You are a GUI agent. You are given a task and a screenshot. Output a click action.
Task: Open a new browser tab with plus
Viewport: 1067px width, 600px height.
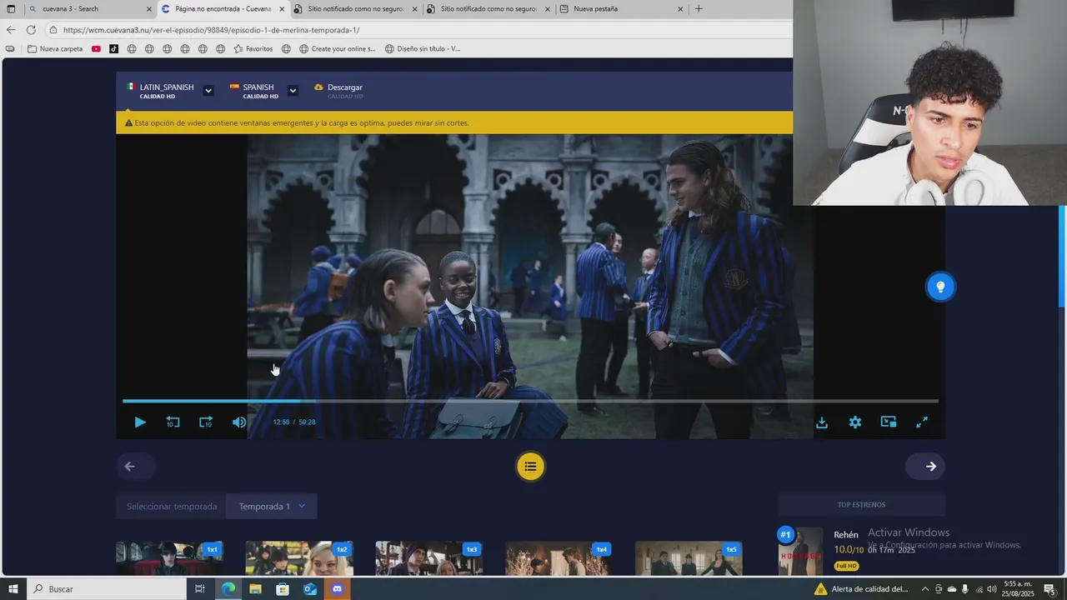(x=699, y=9)
